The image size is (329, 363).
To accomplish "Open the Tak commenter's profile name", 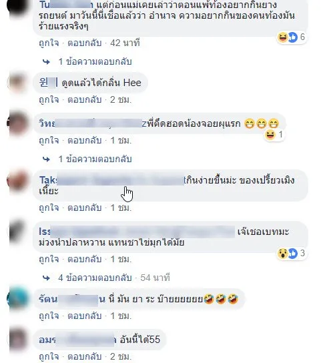I will click(111, 180).
